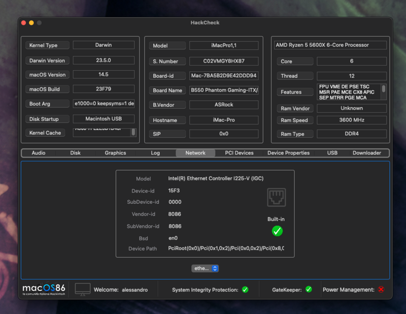Screen dimensions: 406x314
Task: Click the macOS86 logo
Action: tap(44, 289)
